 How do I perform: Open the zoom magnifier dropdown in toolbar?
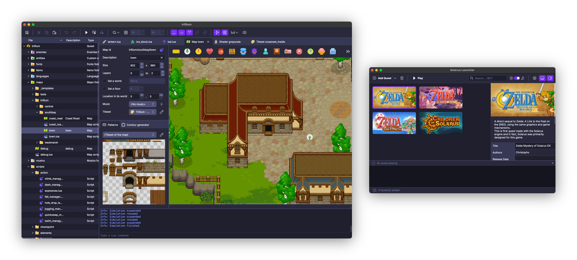point(115,32)
